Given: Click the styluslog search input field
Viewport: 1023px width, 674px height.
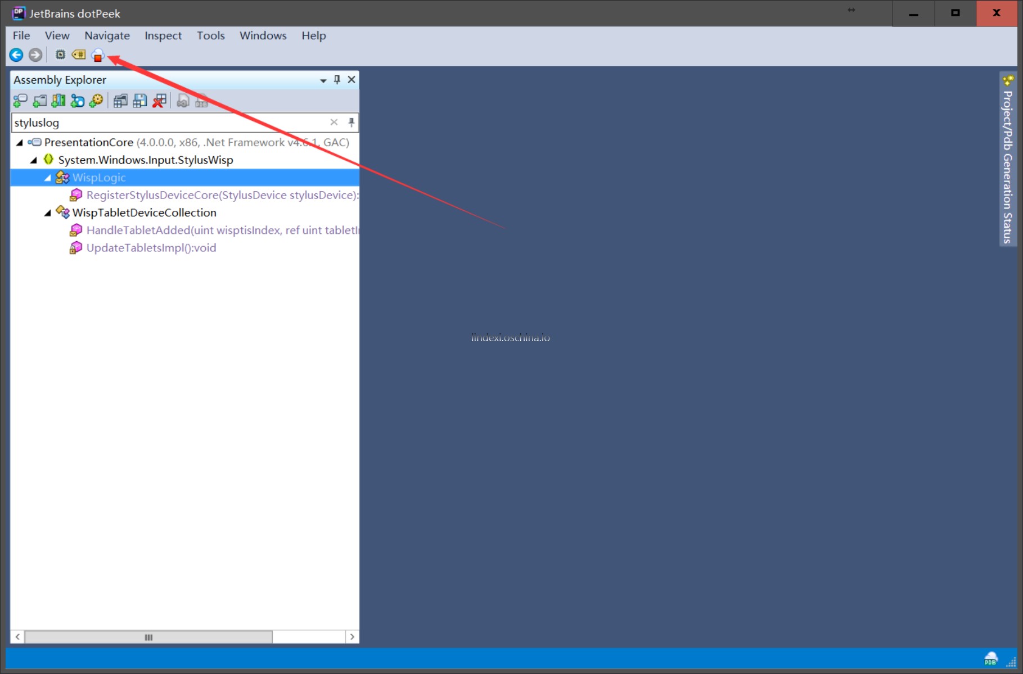Looking at the screenshot, I should tap(169, 123).
